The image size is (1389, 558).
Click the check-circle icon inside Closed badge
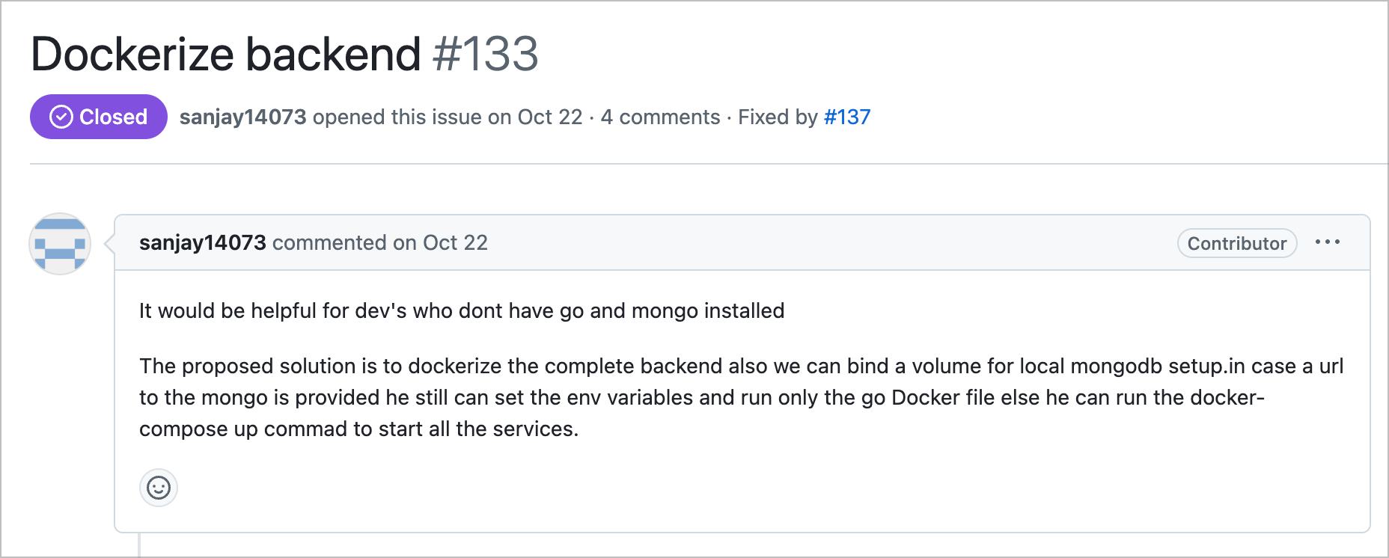61,117
